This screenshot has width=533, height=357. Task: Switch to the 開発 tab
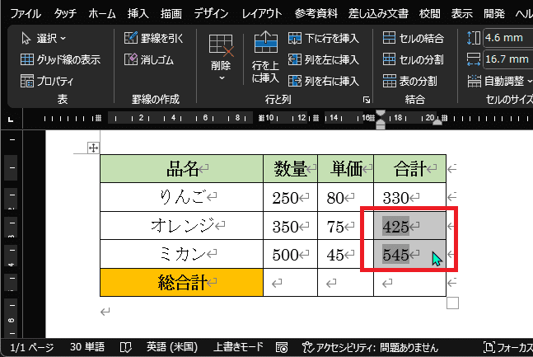[x=494, y=14]
